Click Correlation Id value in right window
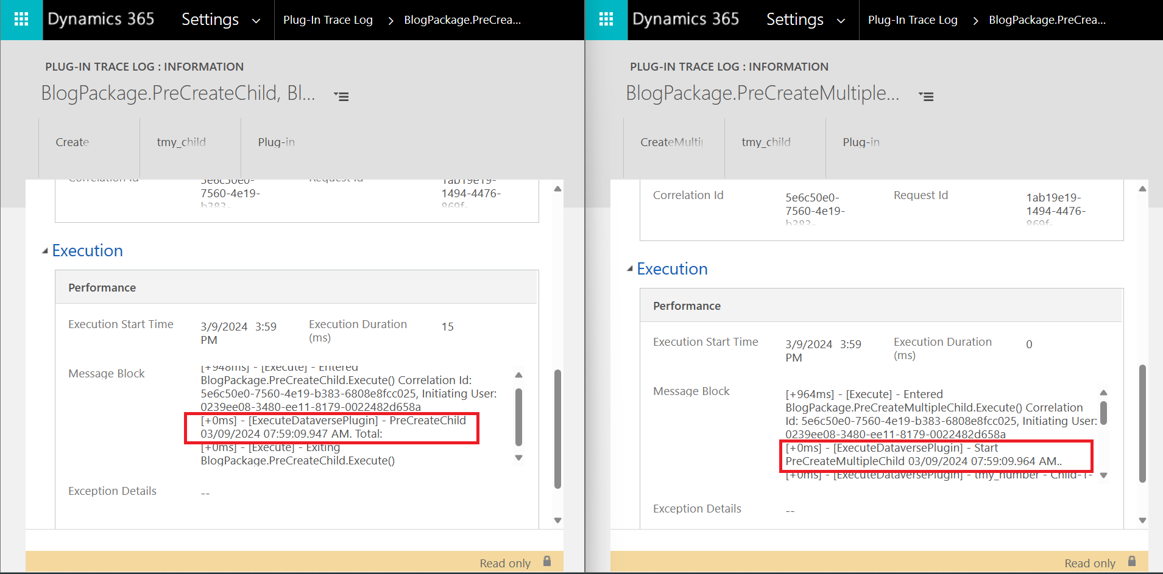Image resolution: width=1163 pixels, height=574 pixels. [x=815, y=209]
